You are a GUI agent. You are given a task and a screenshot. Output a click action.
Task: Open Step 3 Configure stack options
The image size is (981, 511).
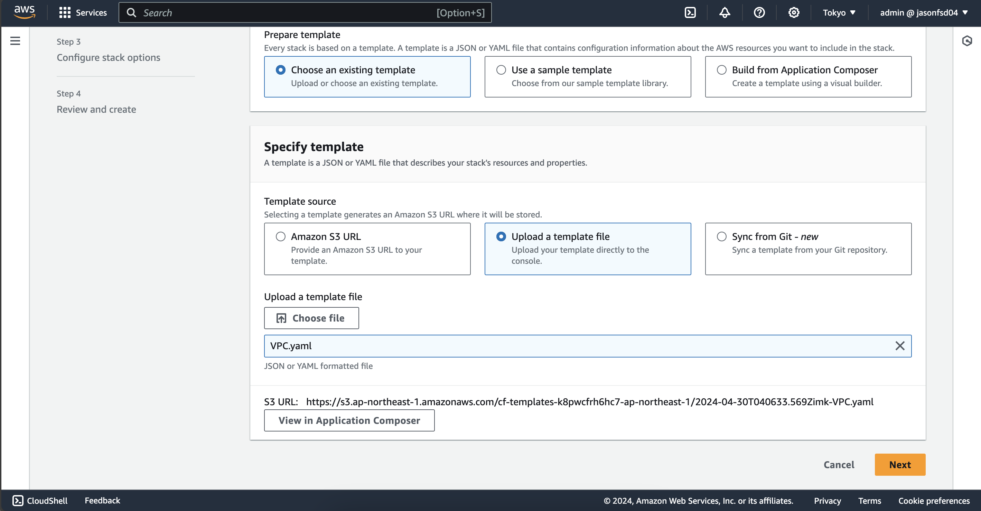click(108, 57)
